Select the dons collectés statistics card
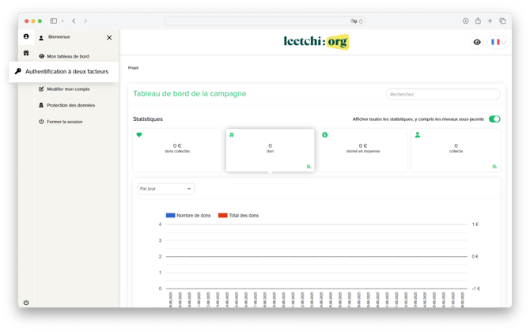Screen dimensions: 530x332 [177, 150]
